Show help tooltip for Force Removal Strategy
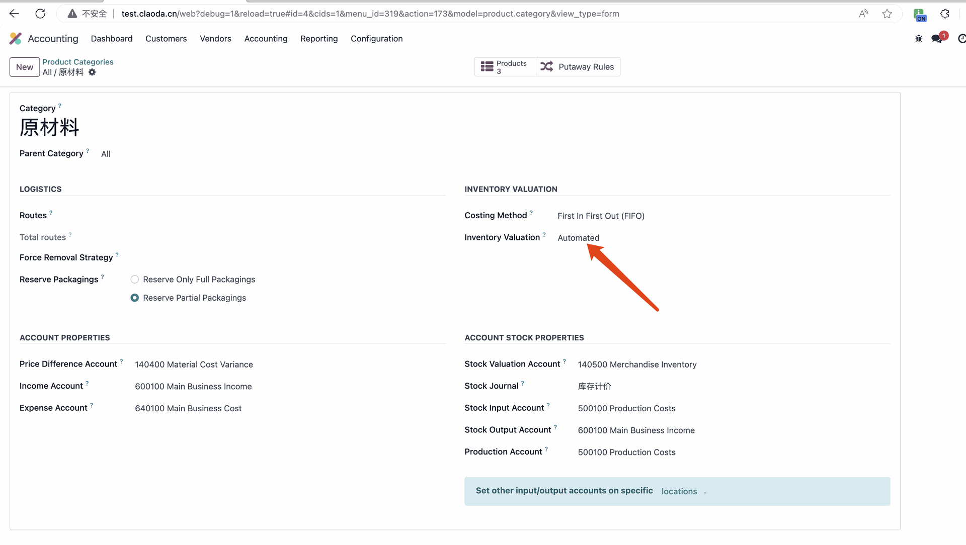The image size is (966, 545). 117,255
